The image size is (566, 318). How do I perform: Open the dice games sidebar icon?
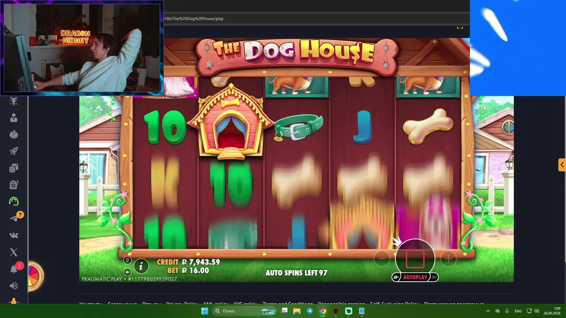(14, 168)
